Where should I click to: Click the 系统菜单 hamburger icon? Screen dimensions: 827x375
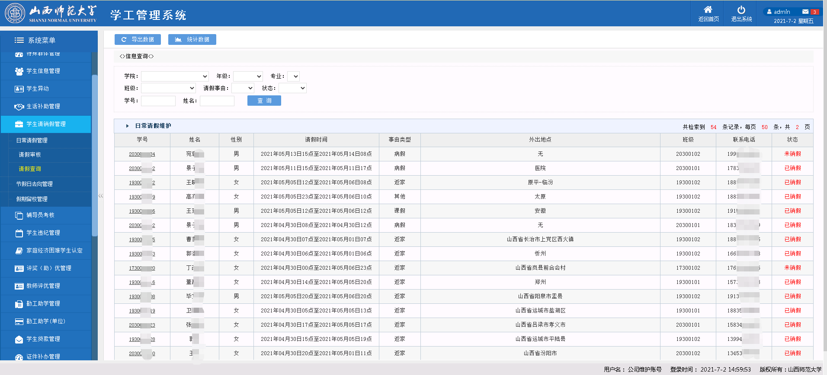19,40
